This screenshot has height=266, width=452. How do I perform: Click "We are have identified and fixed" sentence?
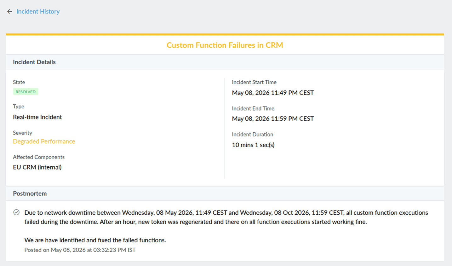95,240
